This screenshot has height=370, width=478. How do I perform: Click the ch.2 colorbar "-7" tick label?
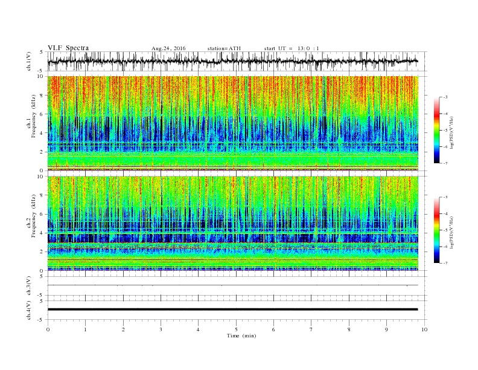click(x=445, y=263)
